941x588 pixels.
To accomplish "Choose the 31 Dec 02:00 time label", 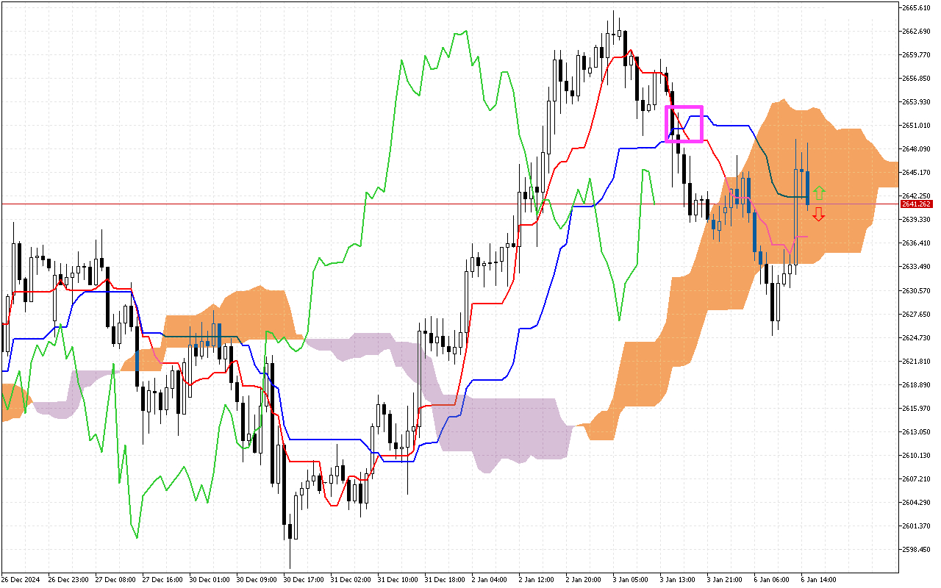I will [351, 580].
